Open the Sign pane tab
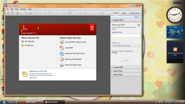The width and height of the screenshot is (185, 104). coord(124,13)
